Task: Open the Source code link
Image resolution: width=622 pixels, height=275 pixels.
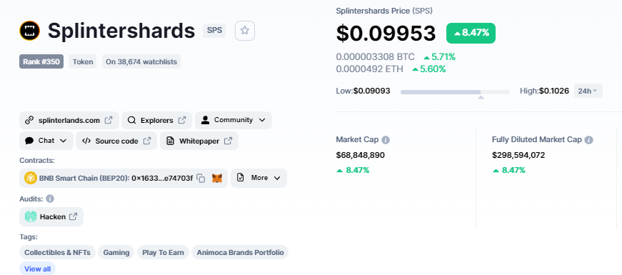Action: (x=116, y=141)
